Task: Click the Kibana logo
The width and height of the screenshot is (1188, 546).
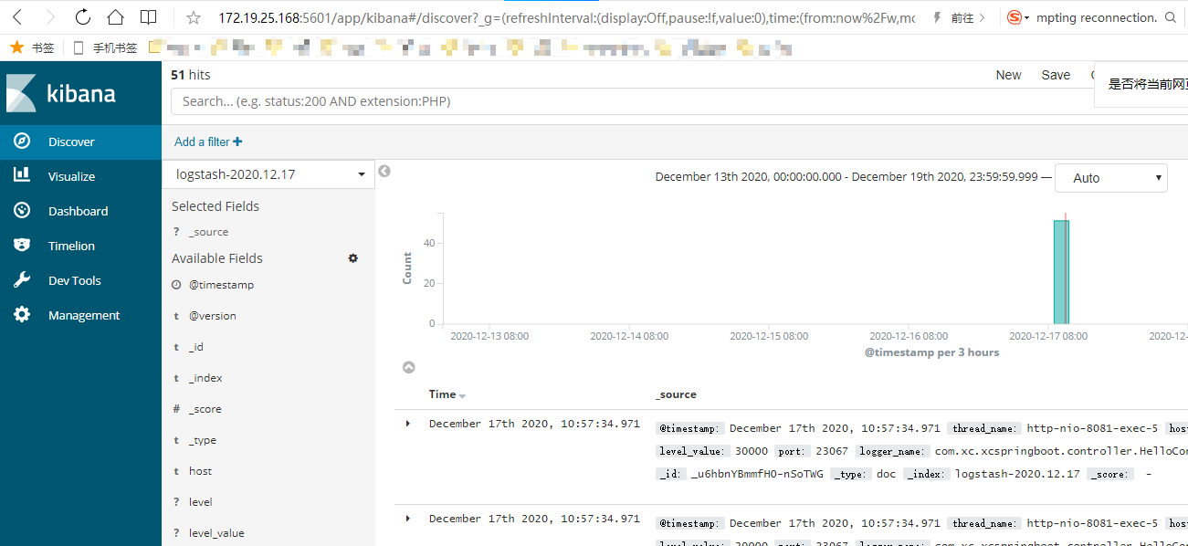Action: 61,93
